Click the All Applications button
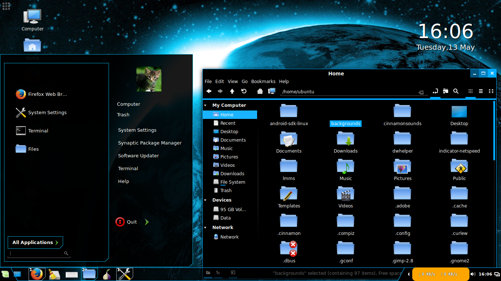The height and width of the screenshot is (281, 501). pos(35,243)
